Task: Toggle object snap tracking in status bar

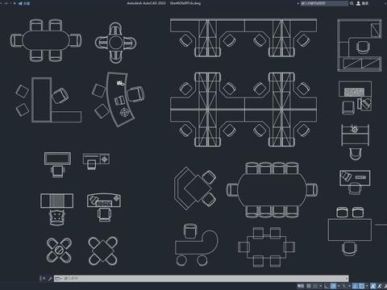Action: click(355, 286)
